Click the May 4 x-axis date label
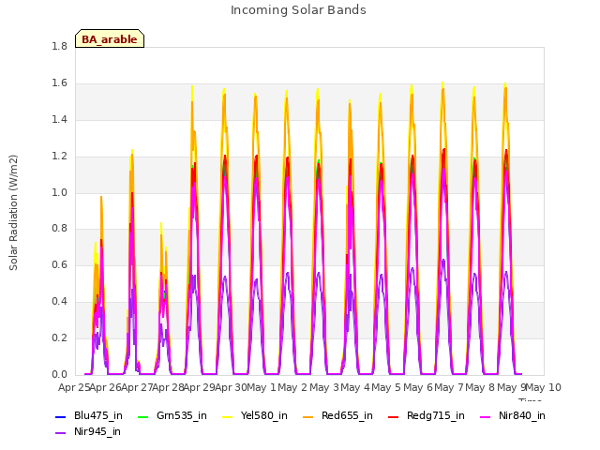Image resolution: width=600 pixels, height=450 pixels. tap(355, 387)
